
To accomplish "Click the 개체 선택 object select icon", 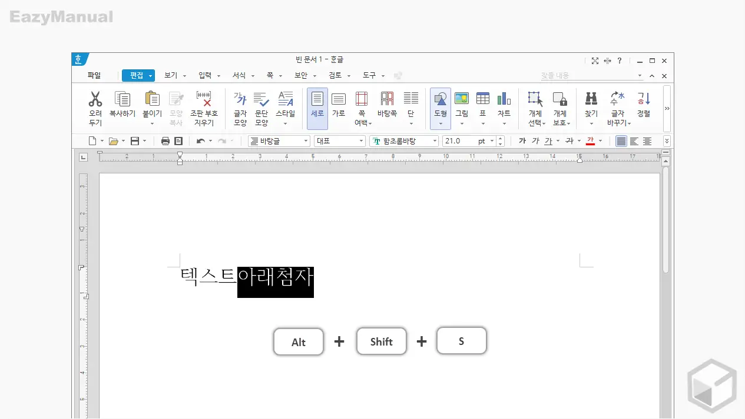I will tap(535, 99).
